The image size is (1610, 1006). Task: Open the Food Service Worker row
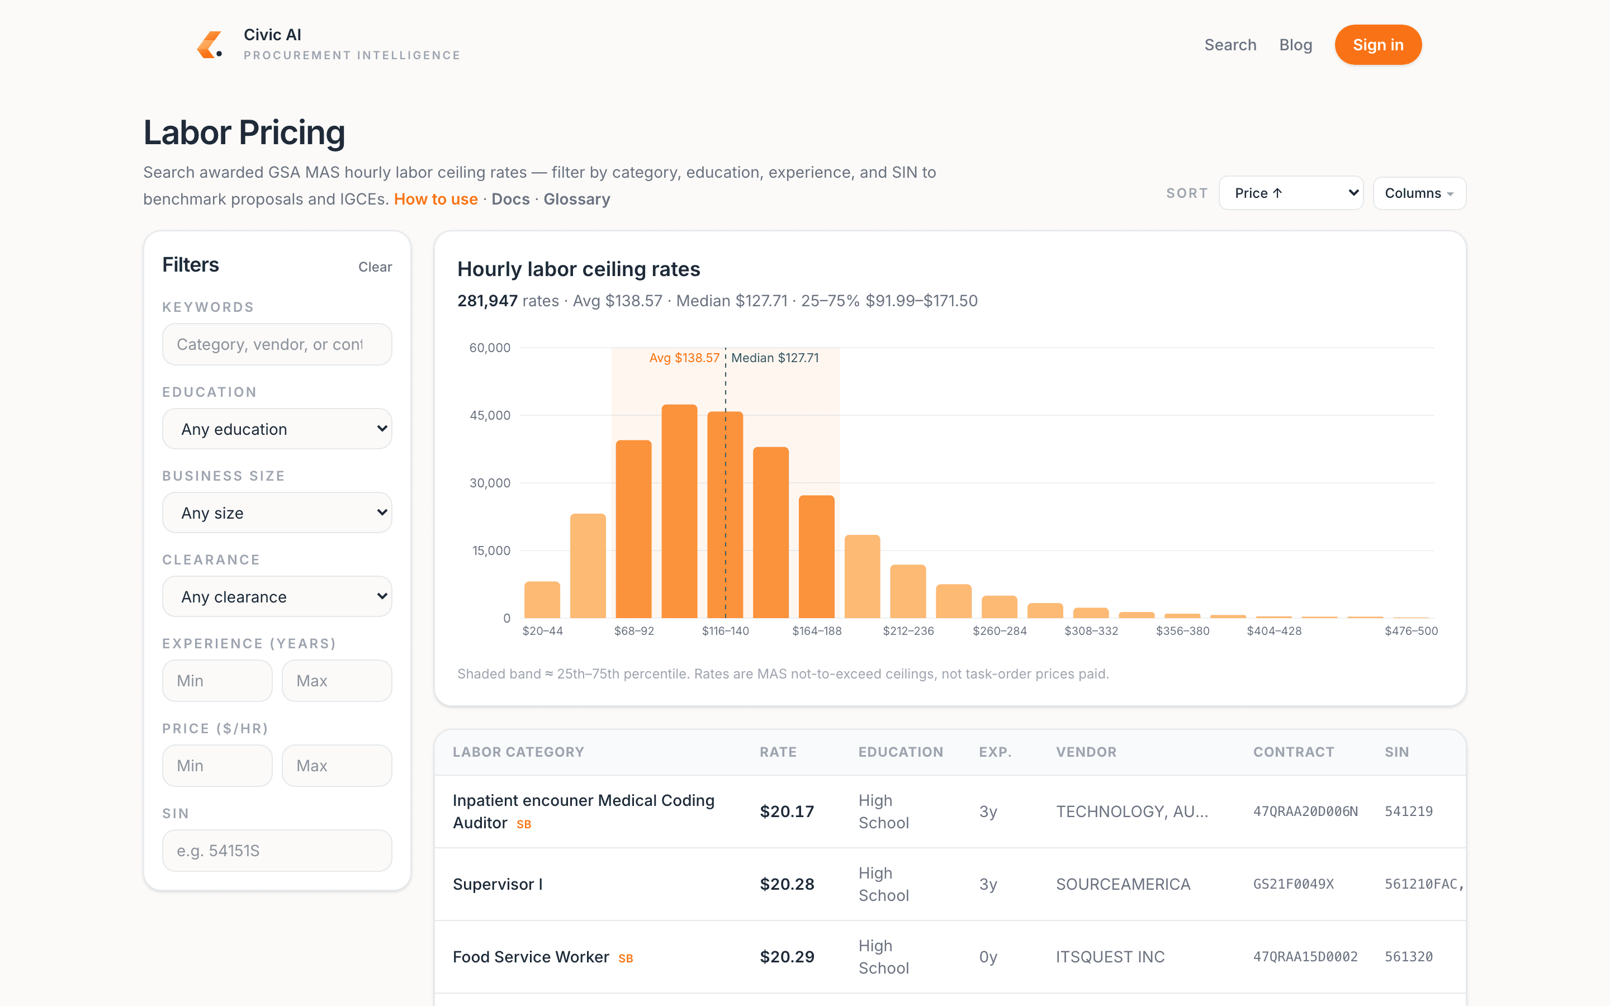[950, 957]
